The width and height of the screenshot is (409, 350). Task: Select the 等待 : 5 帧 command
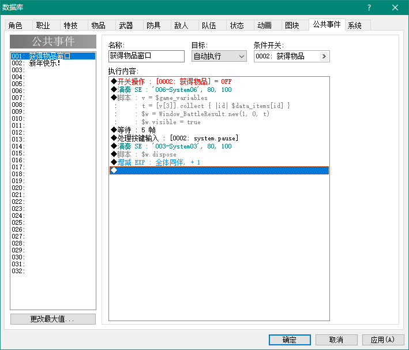[219, 130]
